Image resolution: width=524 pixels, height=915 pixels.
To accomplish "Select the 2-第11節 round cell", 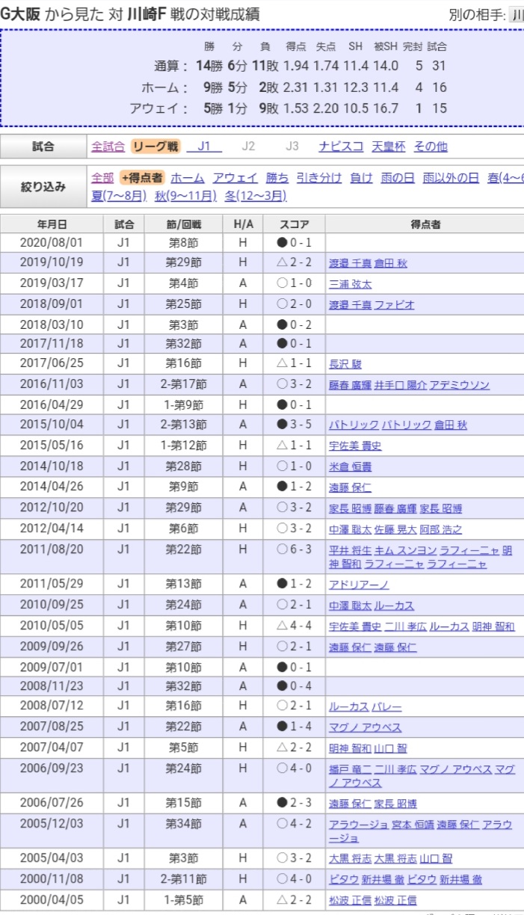I will (x=183, y=880).
